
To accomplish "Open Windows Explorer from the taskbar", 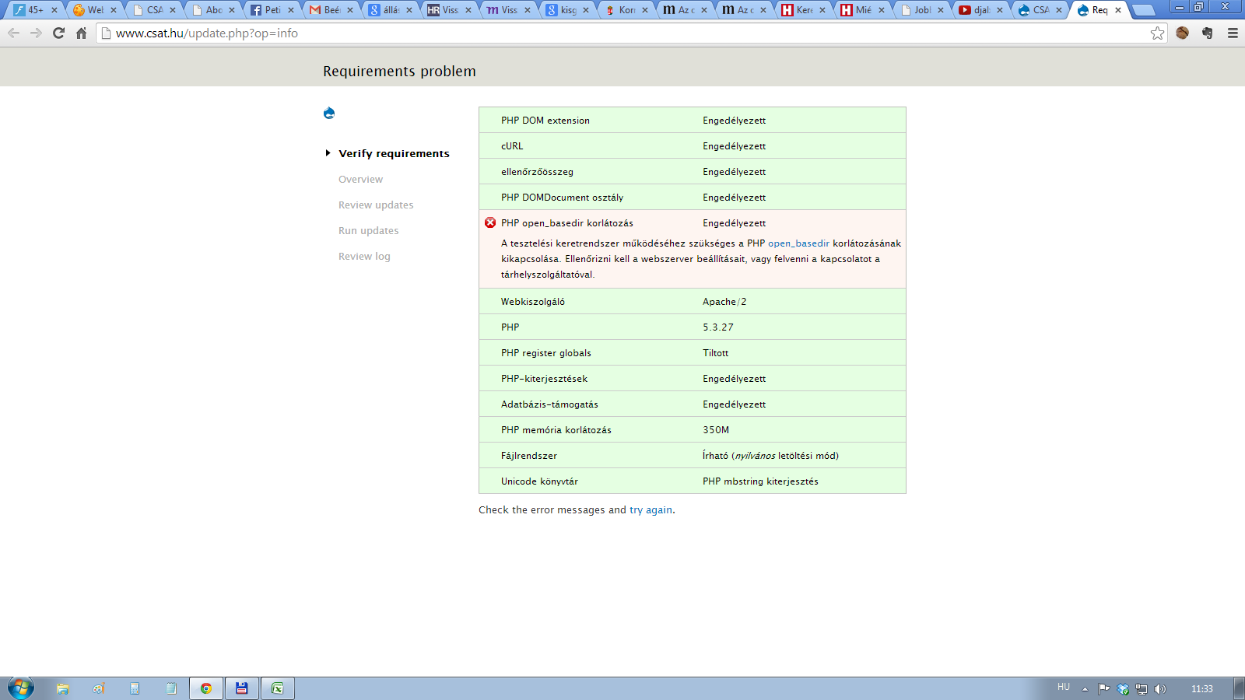I will [63, 688].
